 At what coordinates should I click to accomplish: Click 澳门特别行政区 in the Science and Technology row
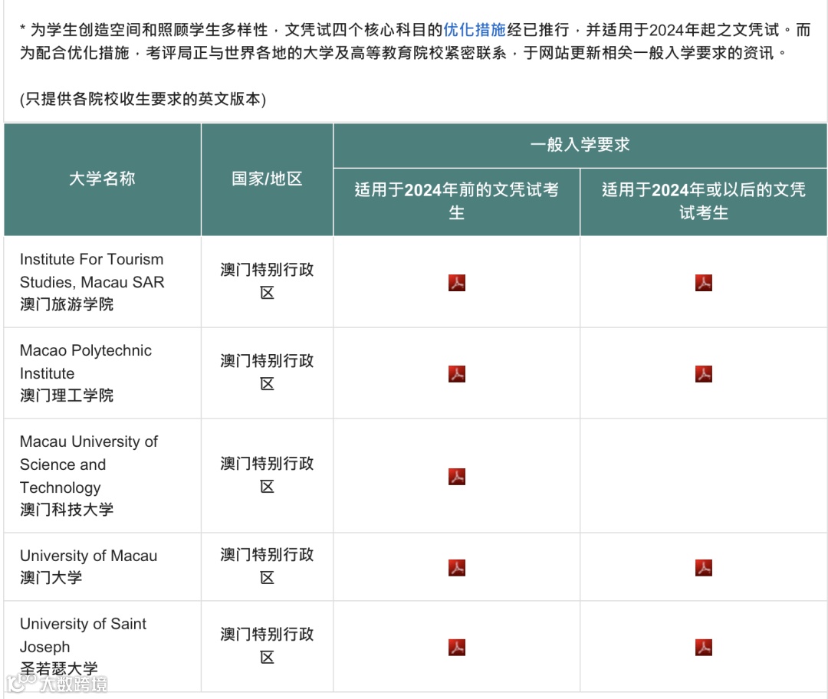coord(268,475)
